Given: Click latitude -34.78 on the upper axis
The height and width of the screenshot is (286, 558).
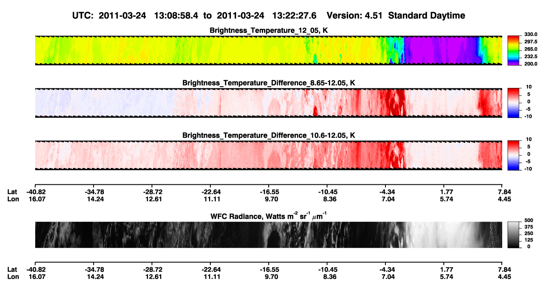Looking at the screenshot, I should (x=94, y=192).
